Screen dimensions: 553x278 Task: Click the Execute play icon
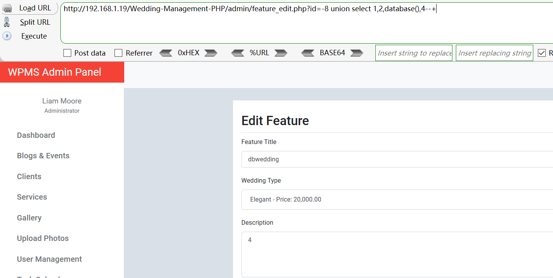coord(7,36)
